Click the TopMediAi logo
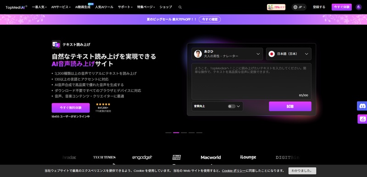 pyautogui.click(x=17, y=7)
